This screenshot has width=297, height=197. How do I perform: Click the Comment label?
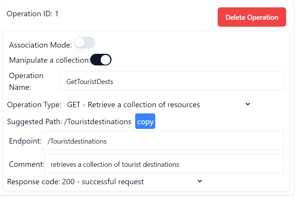[26, 164]
